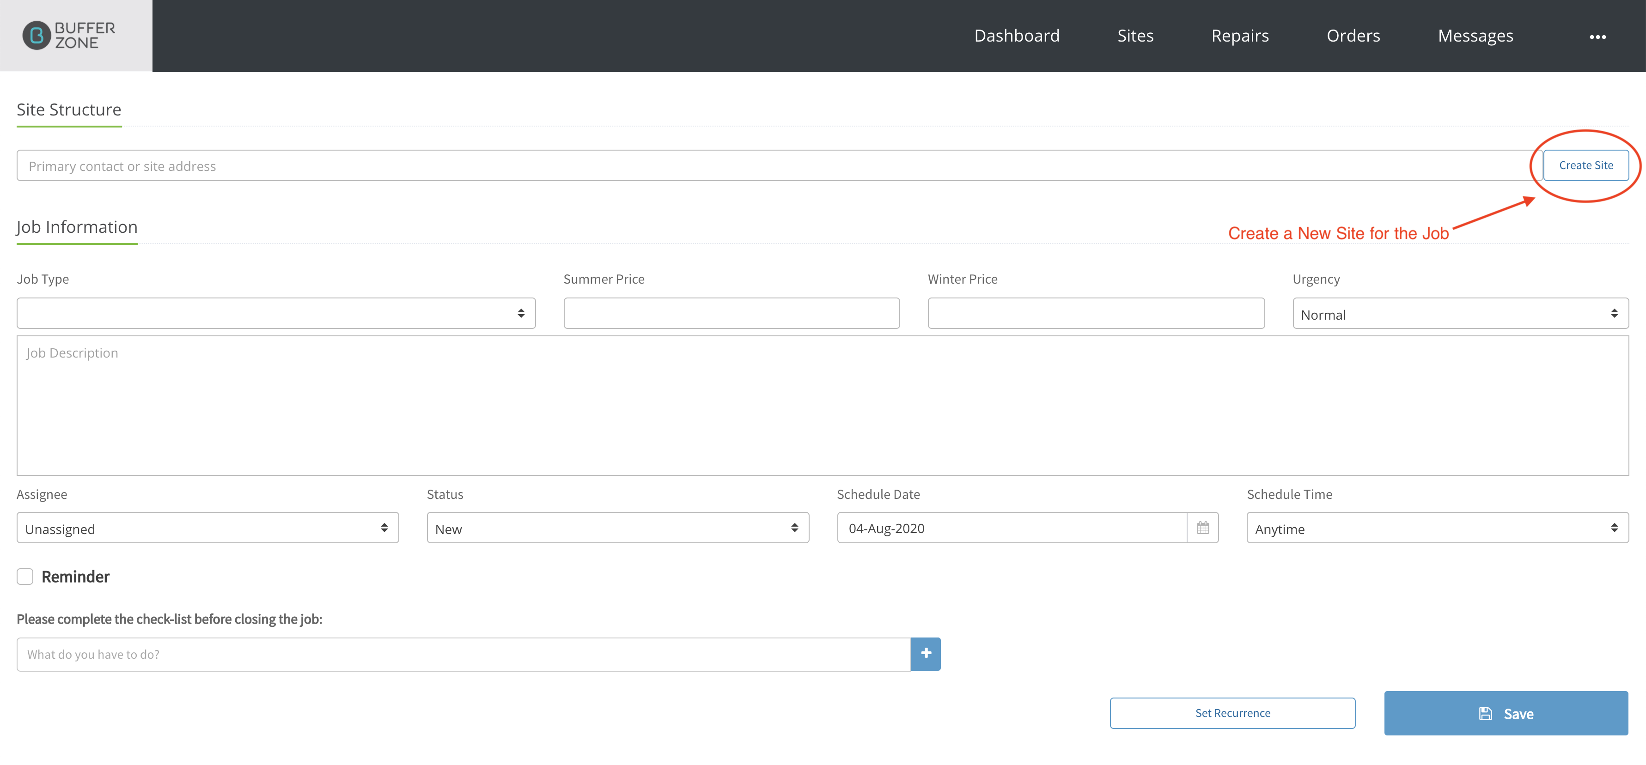Image resolution: width=1646 pixels, height=765 pixels.
Task: Navigate to Repairs
Action: (x=1240, y=36)
